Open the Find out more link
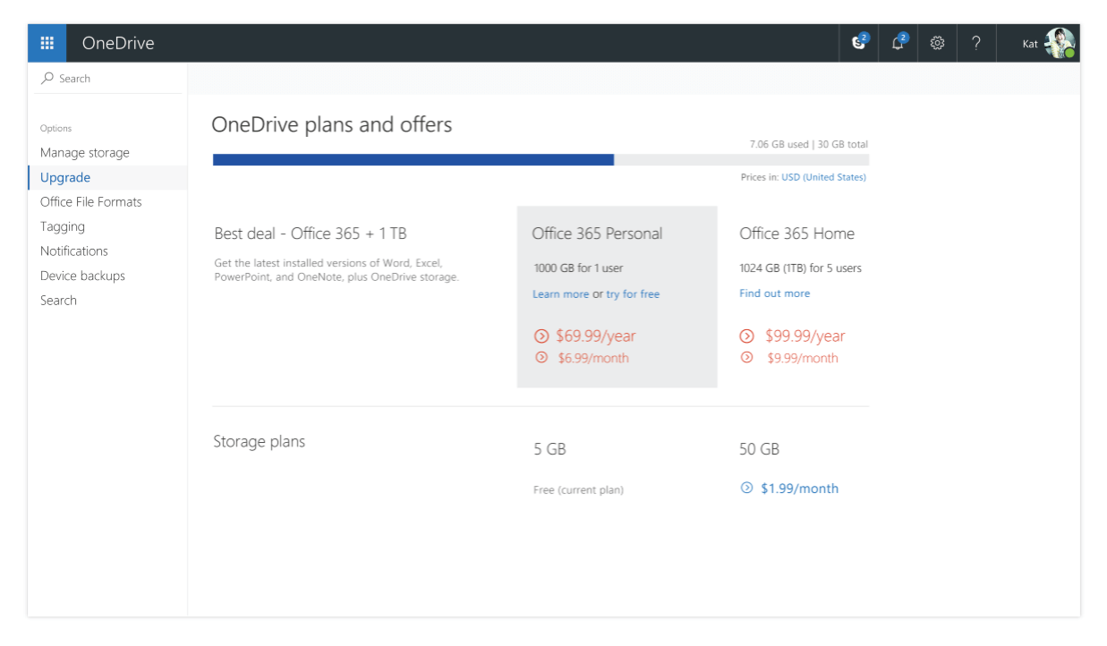Image resolution: width=1107 pixels, height=646 pixels. (774, 293)
